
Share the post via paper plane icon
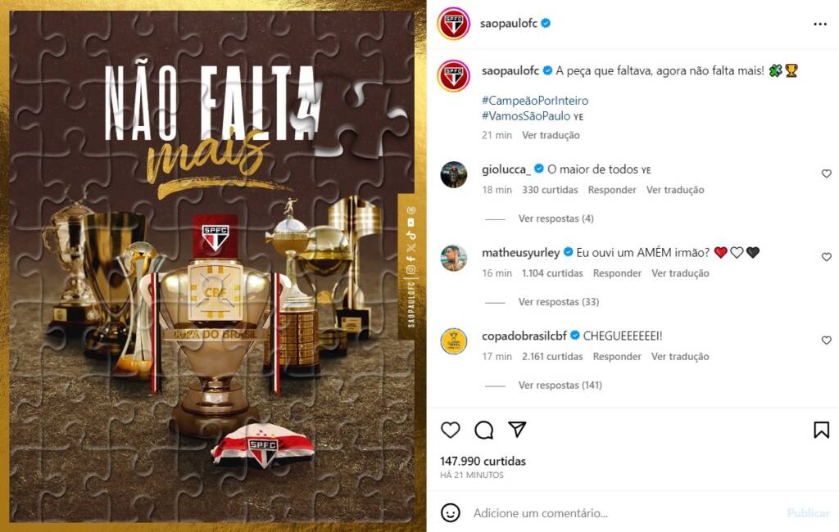[x=517, y=430]
